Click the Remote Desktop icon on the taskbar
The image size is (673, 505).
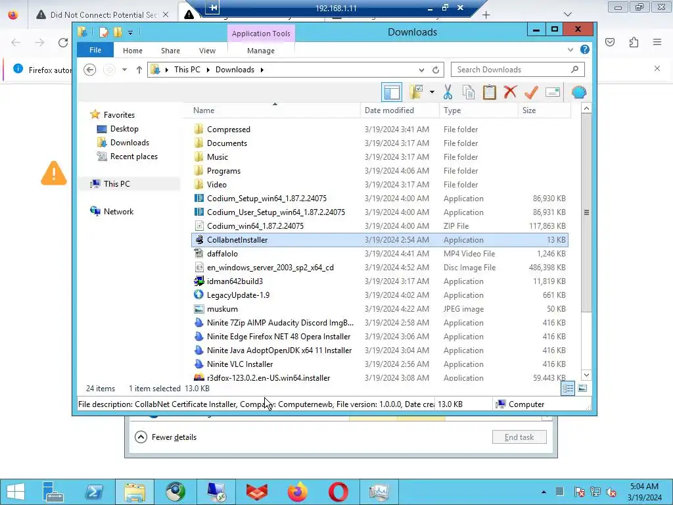pos(216,492)
